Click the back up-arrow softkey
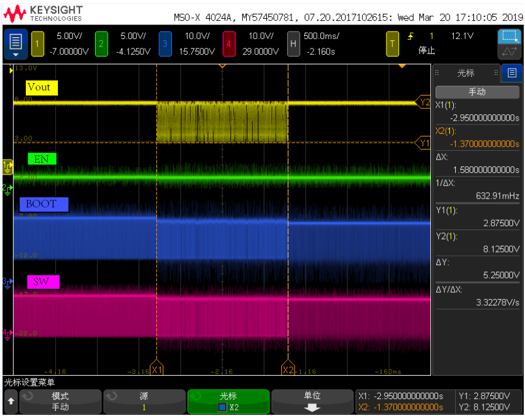Image resolution: width=525 pixels, height=416 pixels. (11, 402)
